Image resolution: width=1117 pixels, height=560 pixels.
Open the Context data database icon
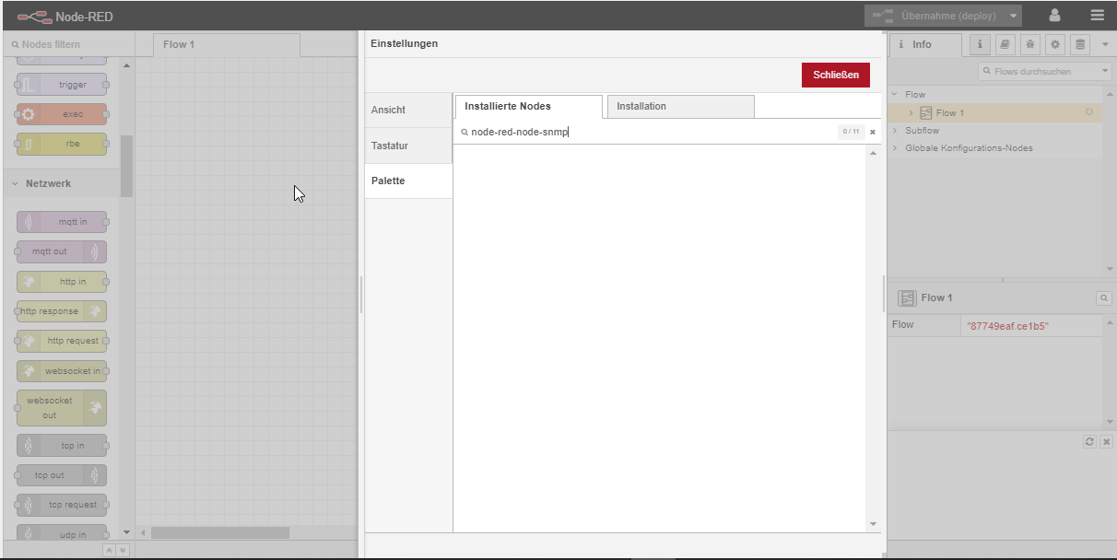pyautogui.click(x=1081, y=44)
